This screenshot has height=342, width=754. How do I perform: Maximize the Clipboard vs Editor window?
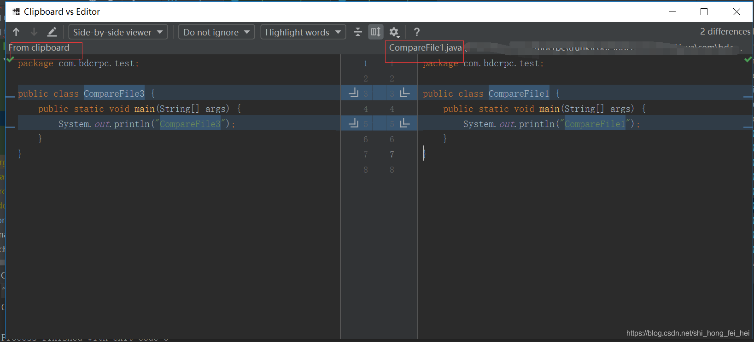[x=704, y=12]
